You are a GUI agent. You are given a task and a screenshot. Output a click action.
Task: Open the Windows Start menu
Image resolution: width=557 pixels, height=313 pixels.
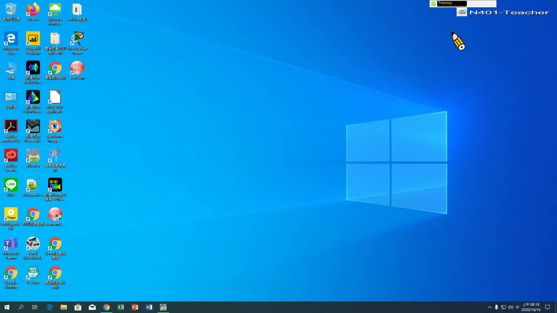click(7, 307)
